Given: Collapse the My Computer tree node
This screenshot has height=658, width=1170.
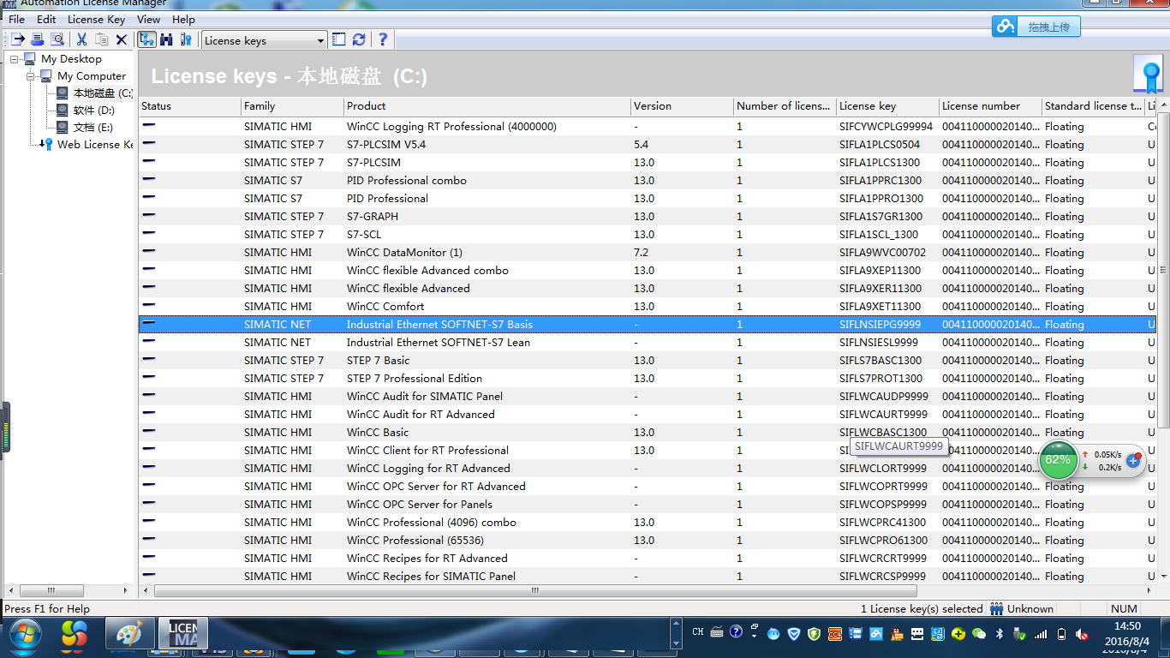Looking at the screenshot, I should (31, 76).
